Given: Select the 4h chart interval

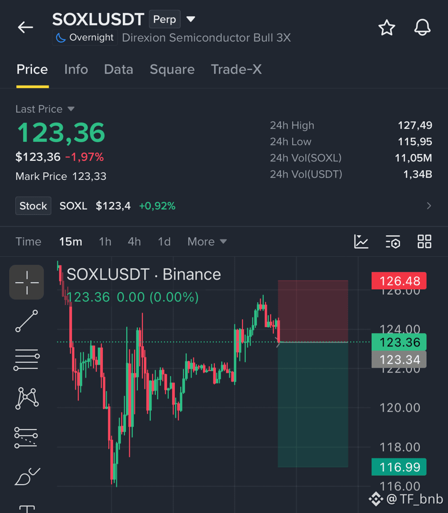Looking at the screenshot, I should tap(134, 242).
